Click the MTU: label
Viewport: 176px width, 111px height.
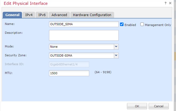(x=9, y=73)
